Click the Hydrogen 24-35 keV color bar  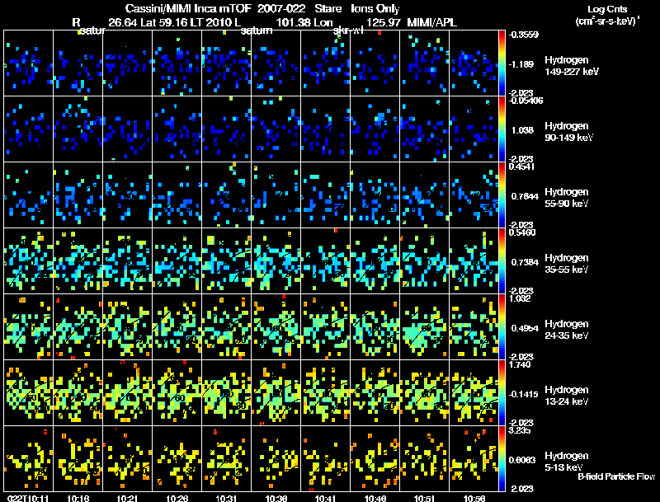(502, 326)
